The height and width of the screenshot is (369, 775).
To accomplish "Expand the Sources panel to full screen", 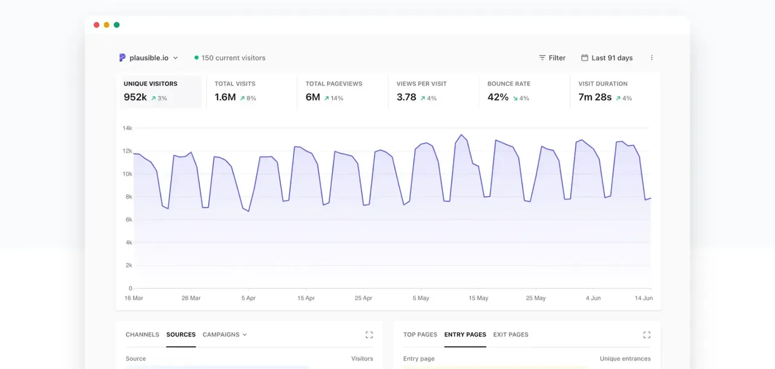I will point(369,335).
